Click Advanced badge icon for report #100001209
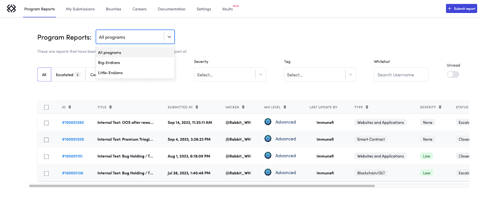480x205 pixels. [268, 138]
